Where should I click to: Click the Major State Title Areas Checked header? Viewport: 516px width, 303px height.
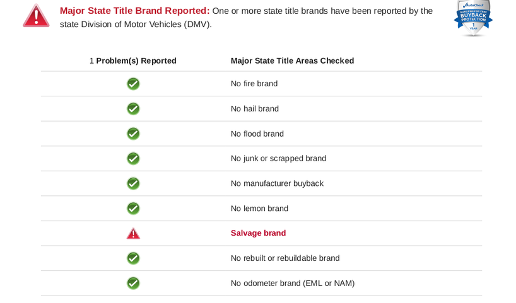[292, 61]
